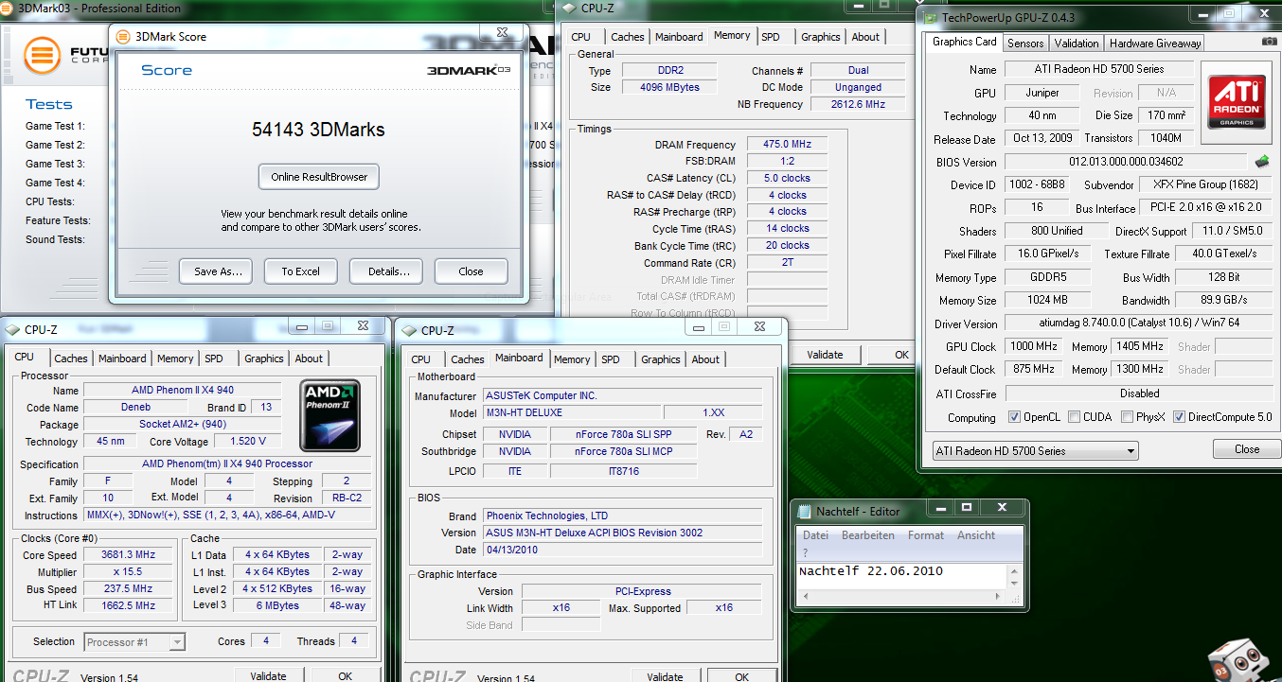The image size is (1282, 682).
Task: Click the BIOS Version field in GPU-Z
Action: (x=1126, y=162)
